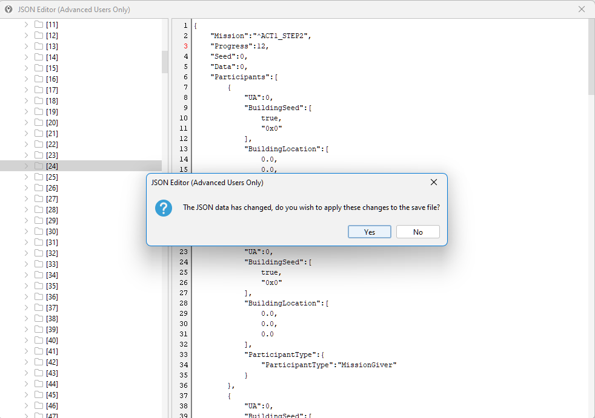The image size is (595, 418).
Task: Expand tree node [14]
Action: [x=26, y=57]
